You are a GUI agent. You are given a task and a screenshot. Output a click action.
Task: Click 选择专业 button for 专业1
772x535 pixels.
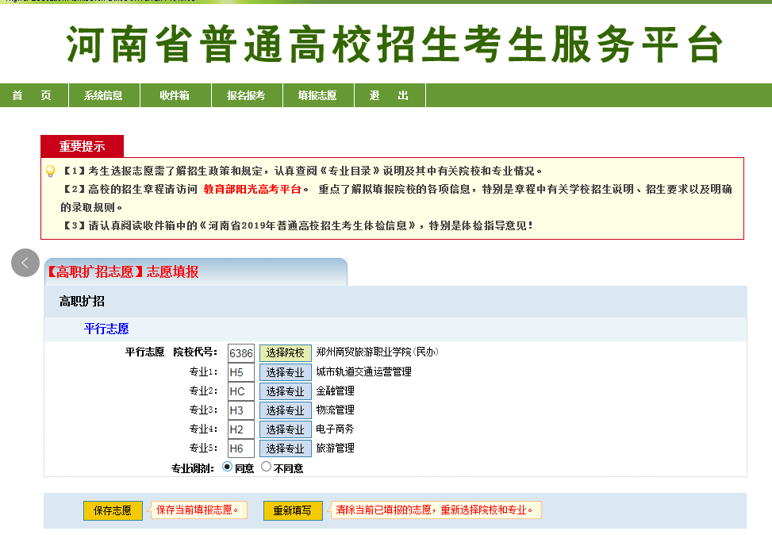click(285, 372)
